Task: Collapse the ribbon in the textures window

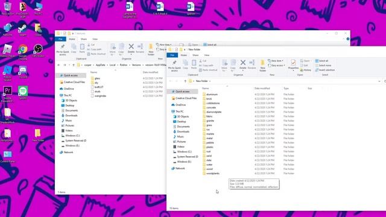Action: pos(344,39)
